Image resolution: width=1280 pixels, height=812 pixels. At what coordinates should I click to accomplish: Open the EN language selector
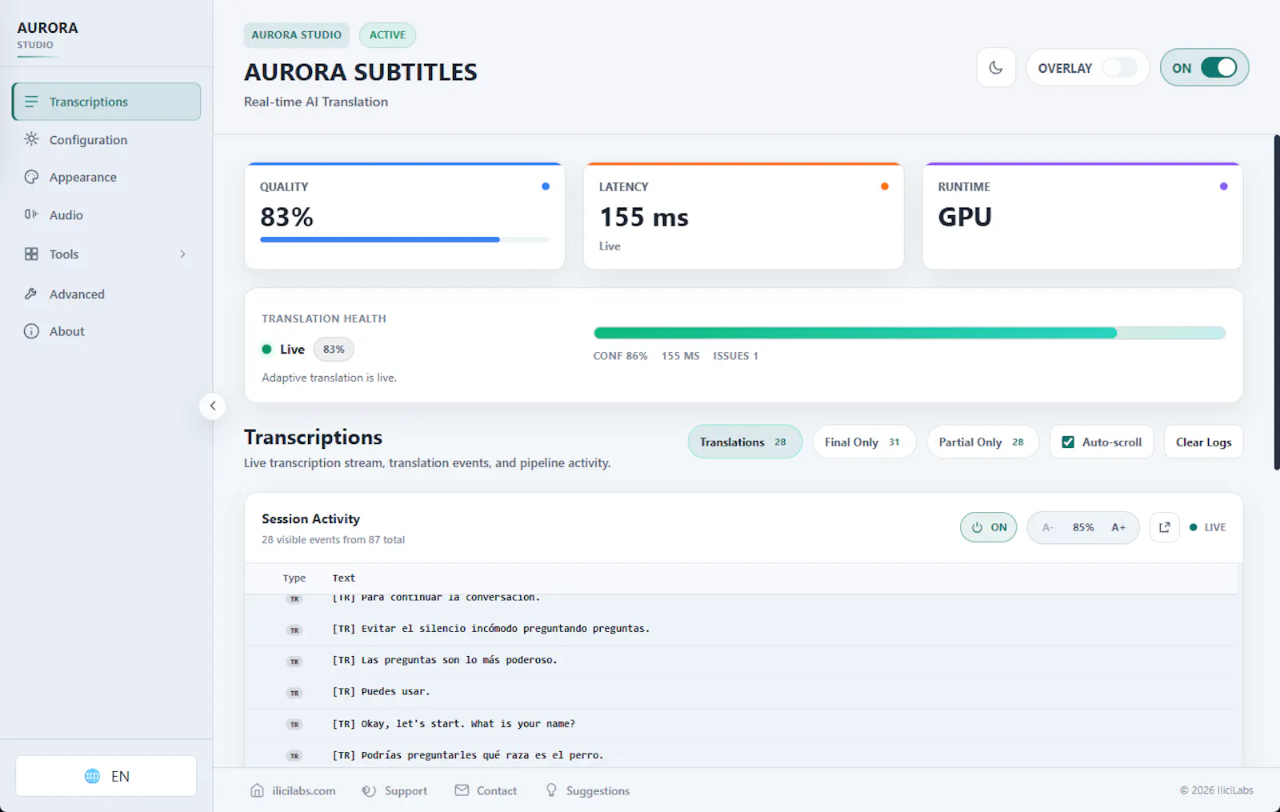click(106, 776)
